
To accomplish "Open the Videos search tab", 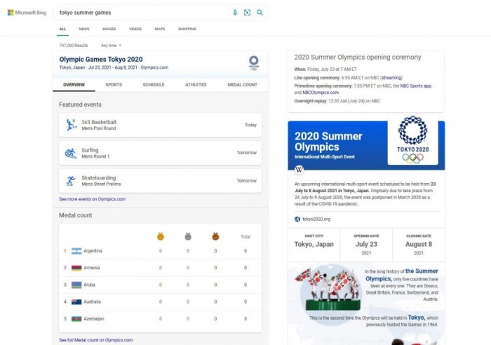I will click(x=135, y=29).
